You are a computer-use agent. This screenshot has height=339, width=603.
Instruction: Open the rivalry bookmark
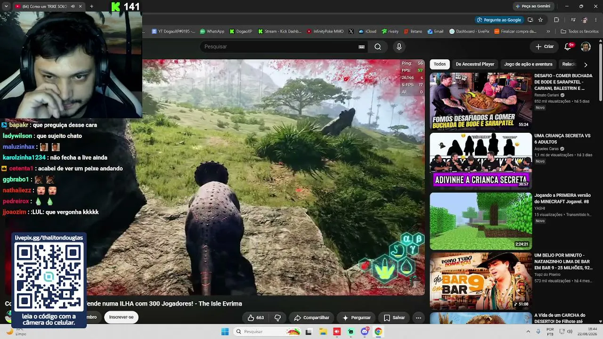click(390, 32)
